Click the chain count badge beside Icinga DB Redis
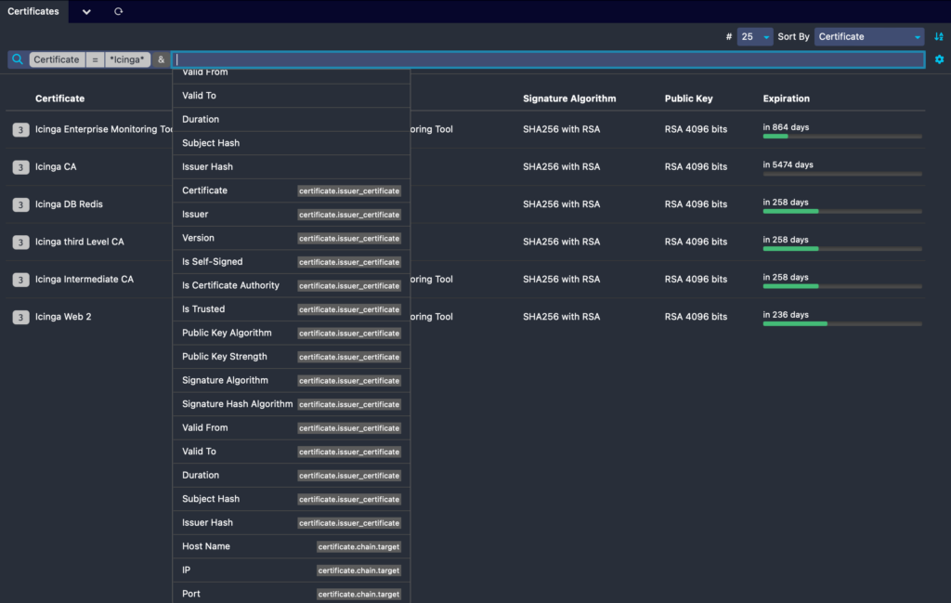The height and width of the screenshot is (603, 951). 20,204
